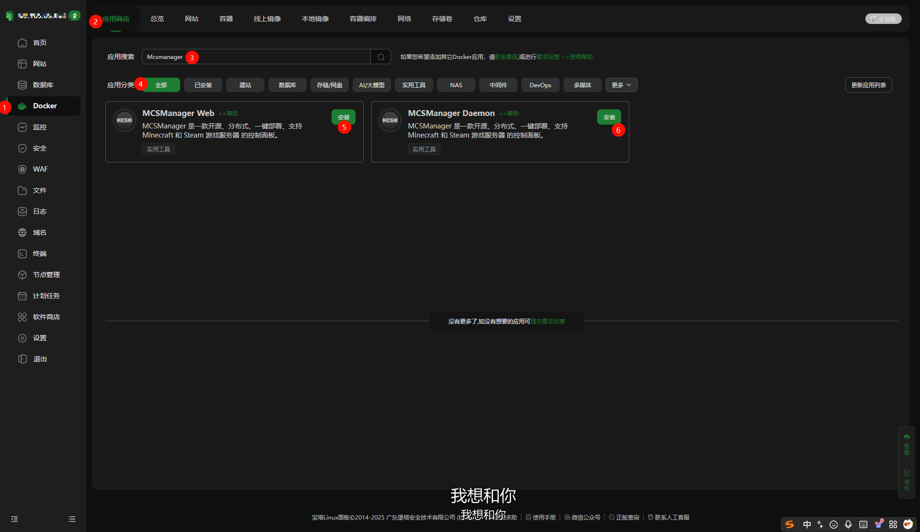Switch to the 容器 tab
Viewport: 920px width, 532px height.
click(x=226, y=19)
